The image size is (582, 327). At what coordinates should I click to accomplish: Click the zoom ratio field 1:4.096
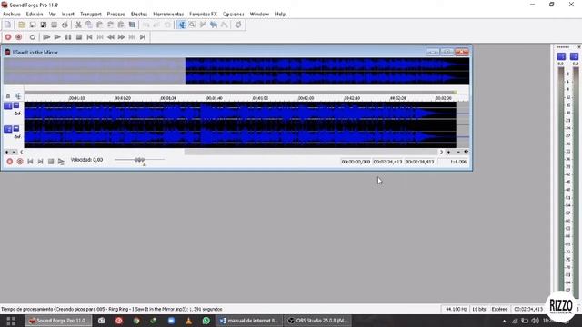454,162
